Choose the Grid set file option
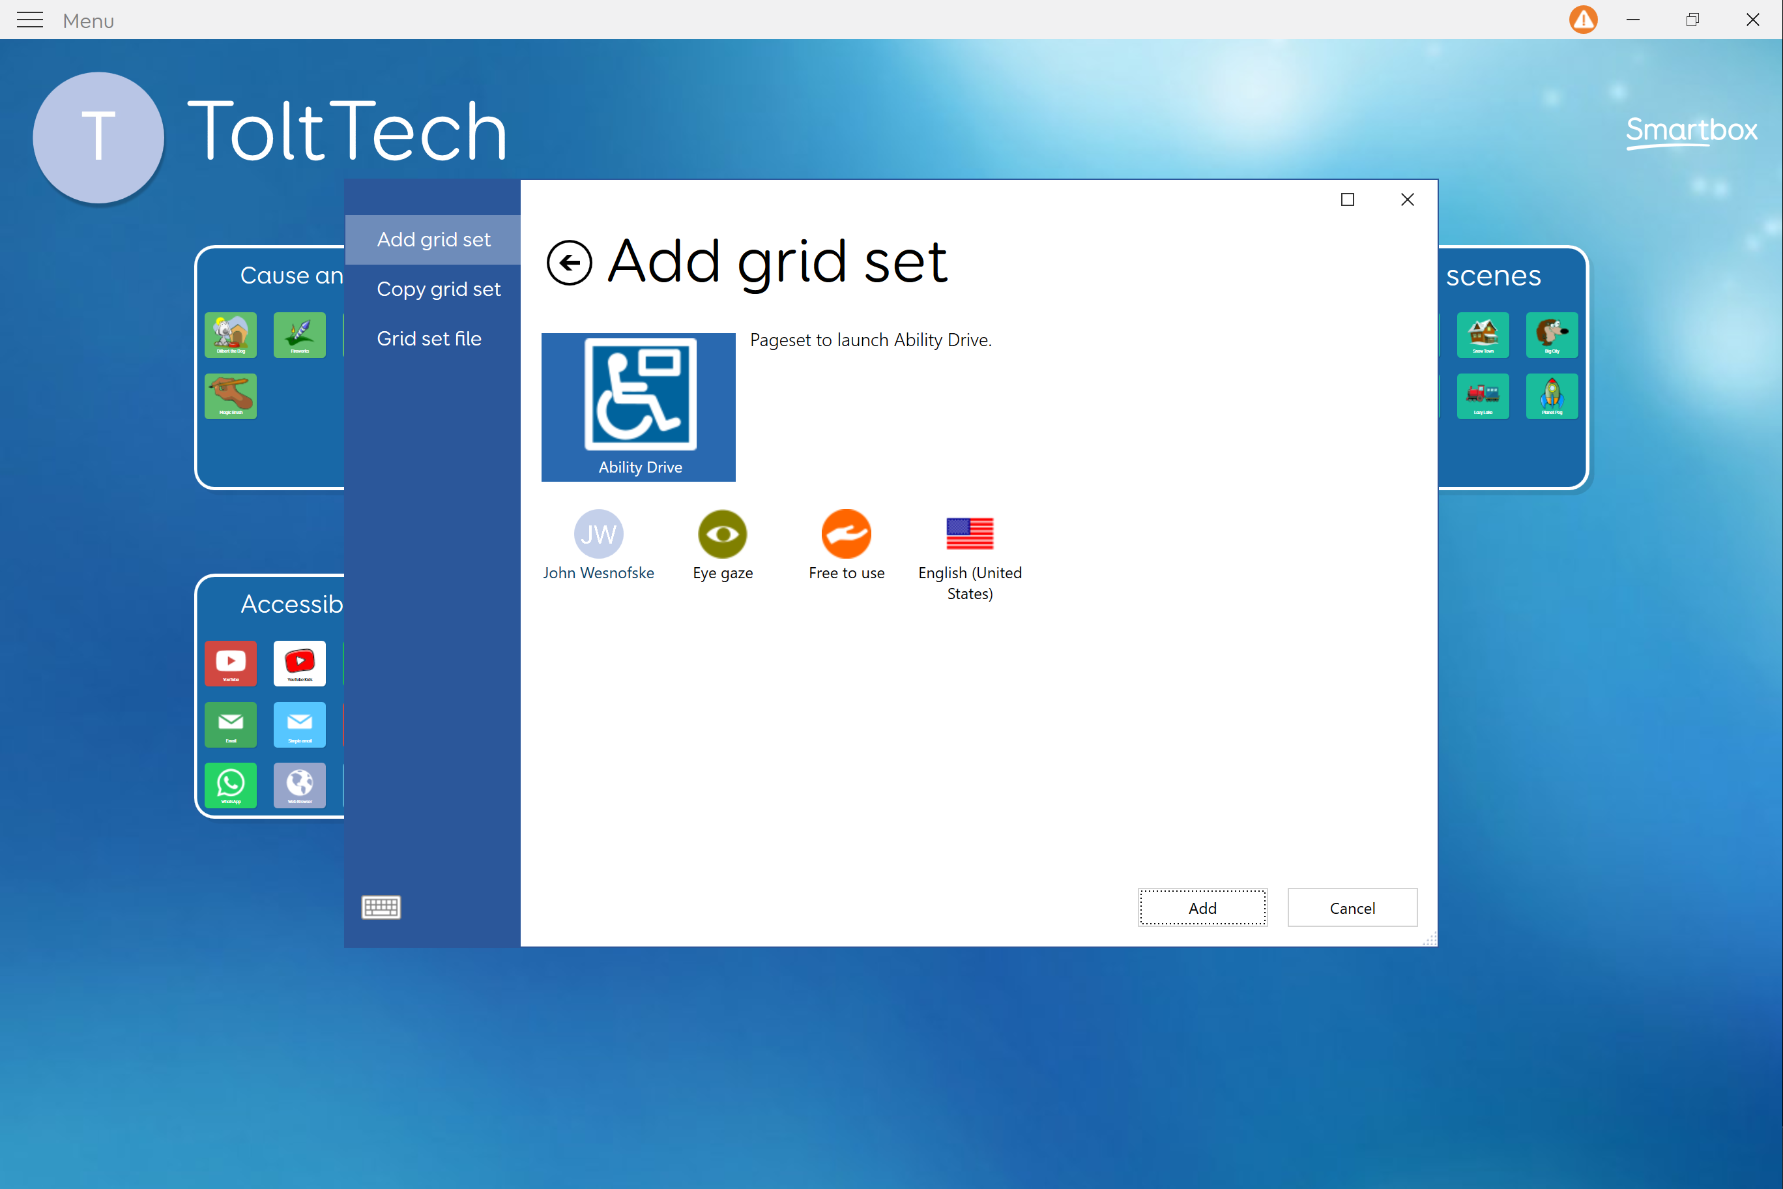This screenshot has height=1189, width=1783. point(428,338)
